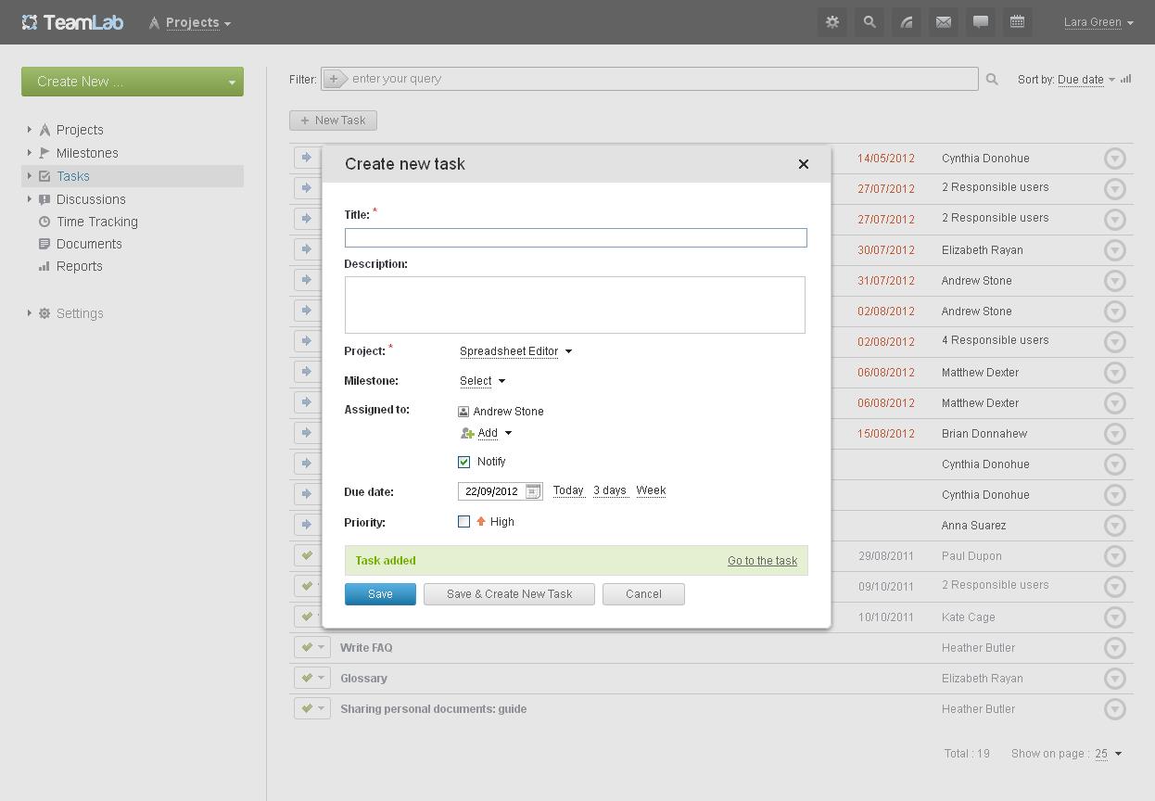The width and height of the screenshot is (1155, 801).
Task: Expand the Create New dropdown arrow
Action: [x=232, y=83]
